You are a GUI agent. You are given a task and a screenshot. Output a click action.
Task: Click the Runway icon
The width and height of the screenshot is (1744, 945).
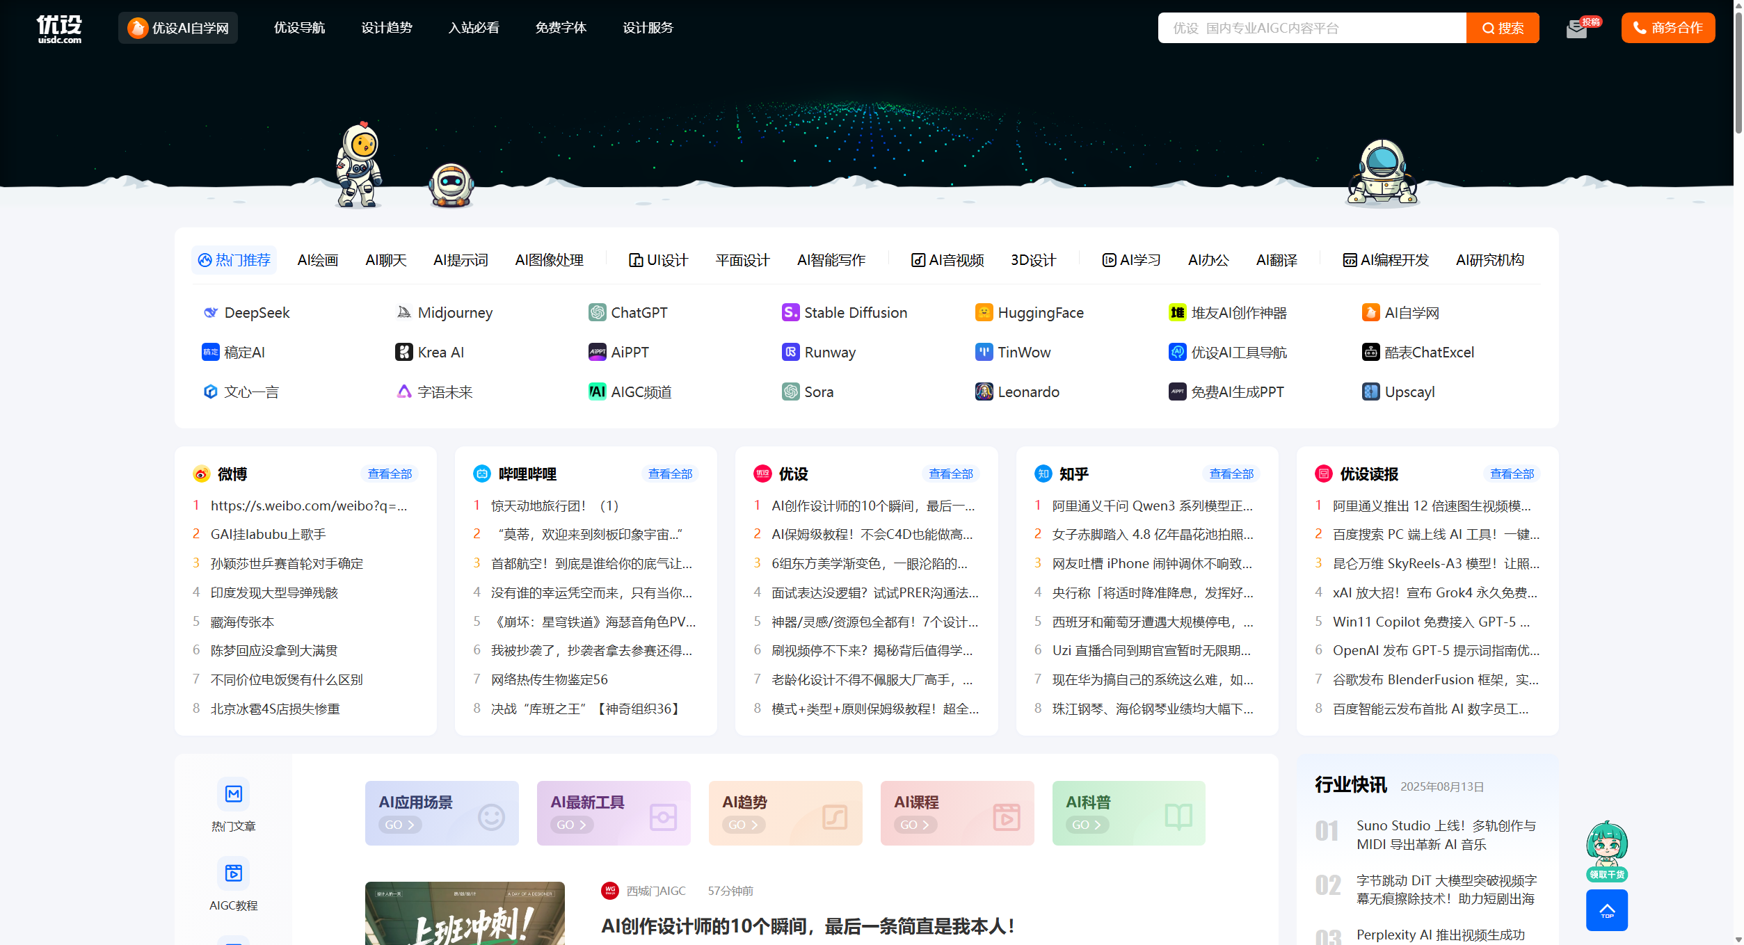point(790,353)
